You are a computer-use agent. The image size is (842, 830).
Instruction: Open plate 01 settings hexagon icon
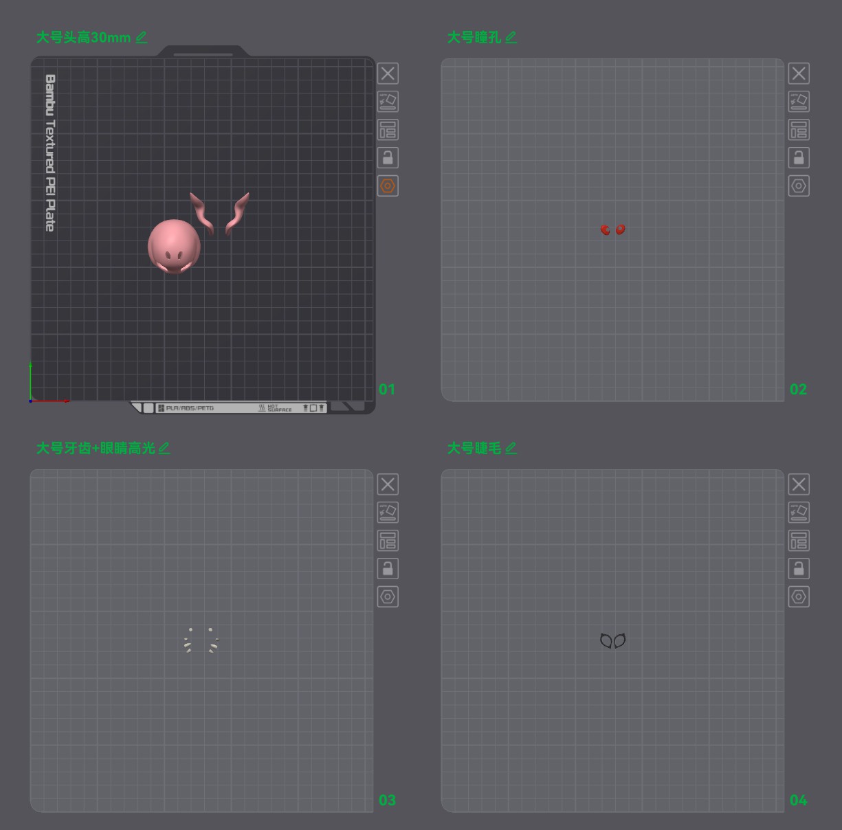click(x=388, y=186)
